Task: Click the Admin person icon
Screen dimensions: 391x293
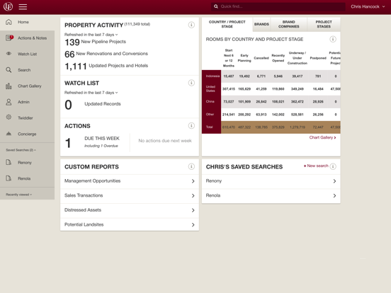Action: pyautogui.click(x=8, y=102)
